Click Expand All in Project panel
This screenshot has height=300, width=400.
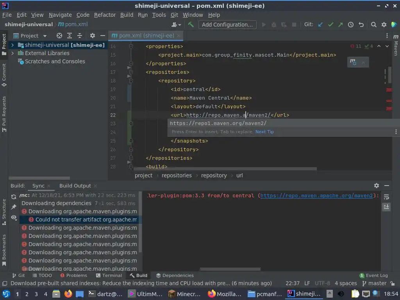(70, 36)
